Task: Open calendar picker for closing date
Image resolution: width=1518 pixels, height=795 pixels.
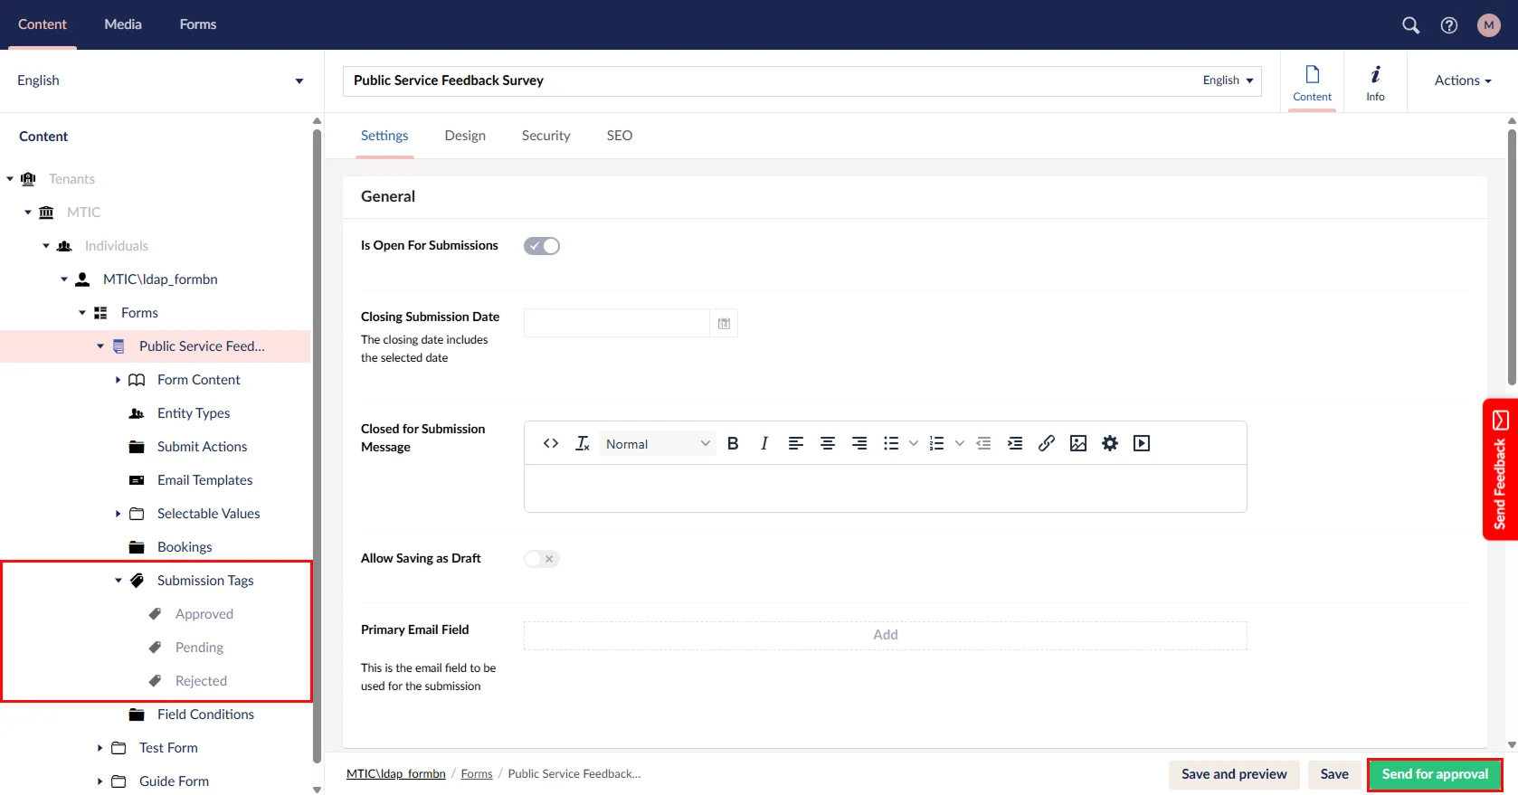Action: (x=724, y=324)
